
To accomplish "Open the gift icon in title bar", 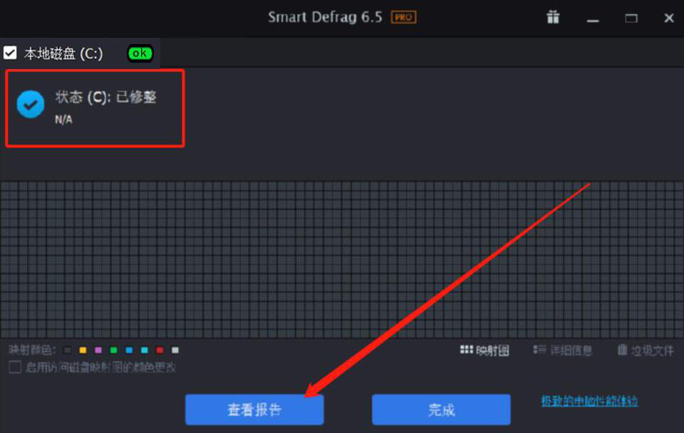I will click(x=553, y=17).
